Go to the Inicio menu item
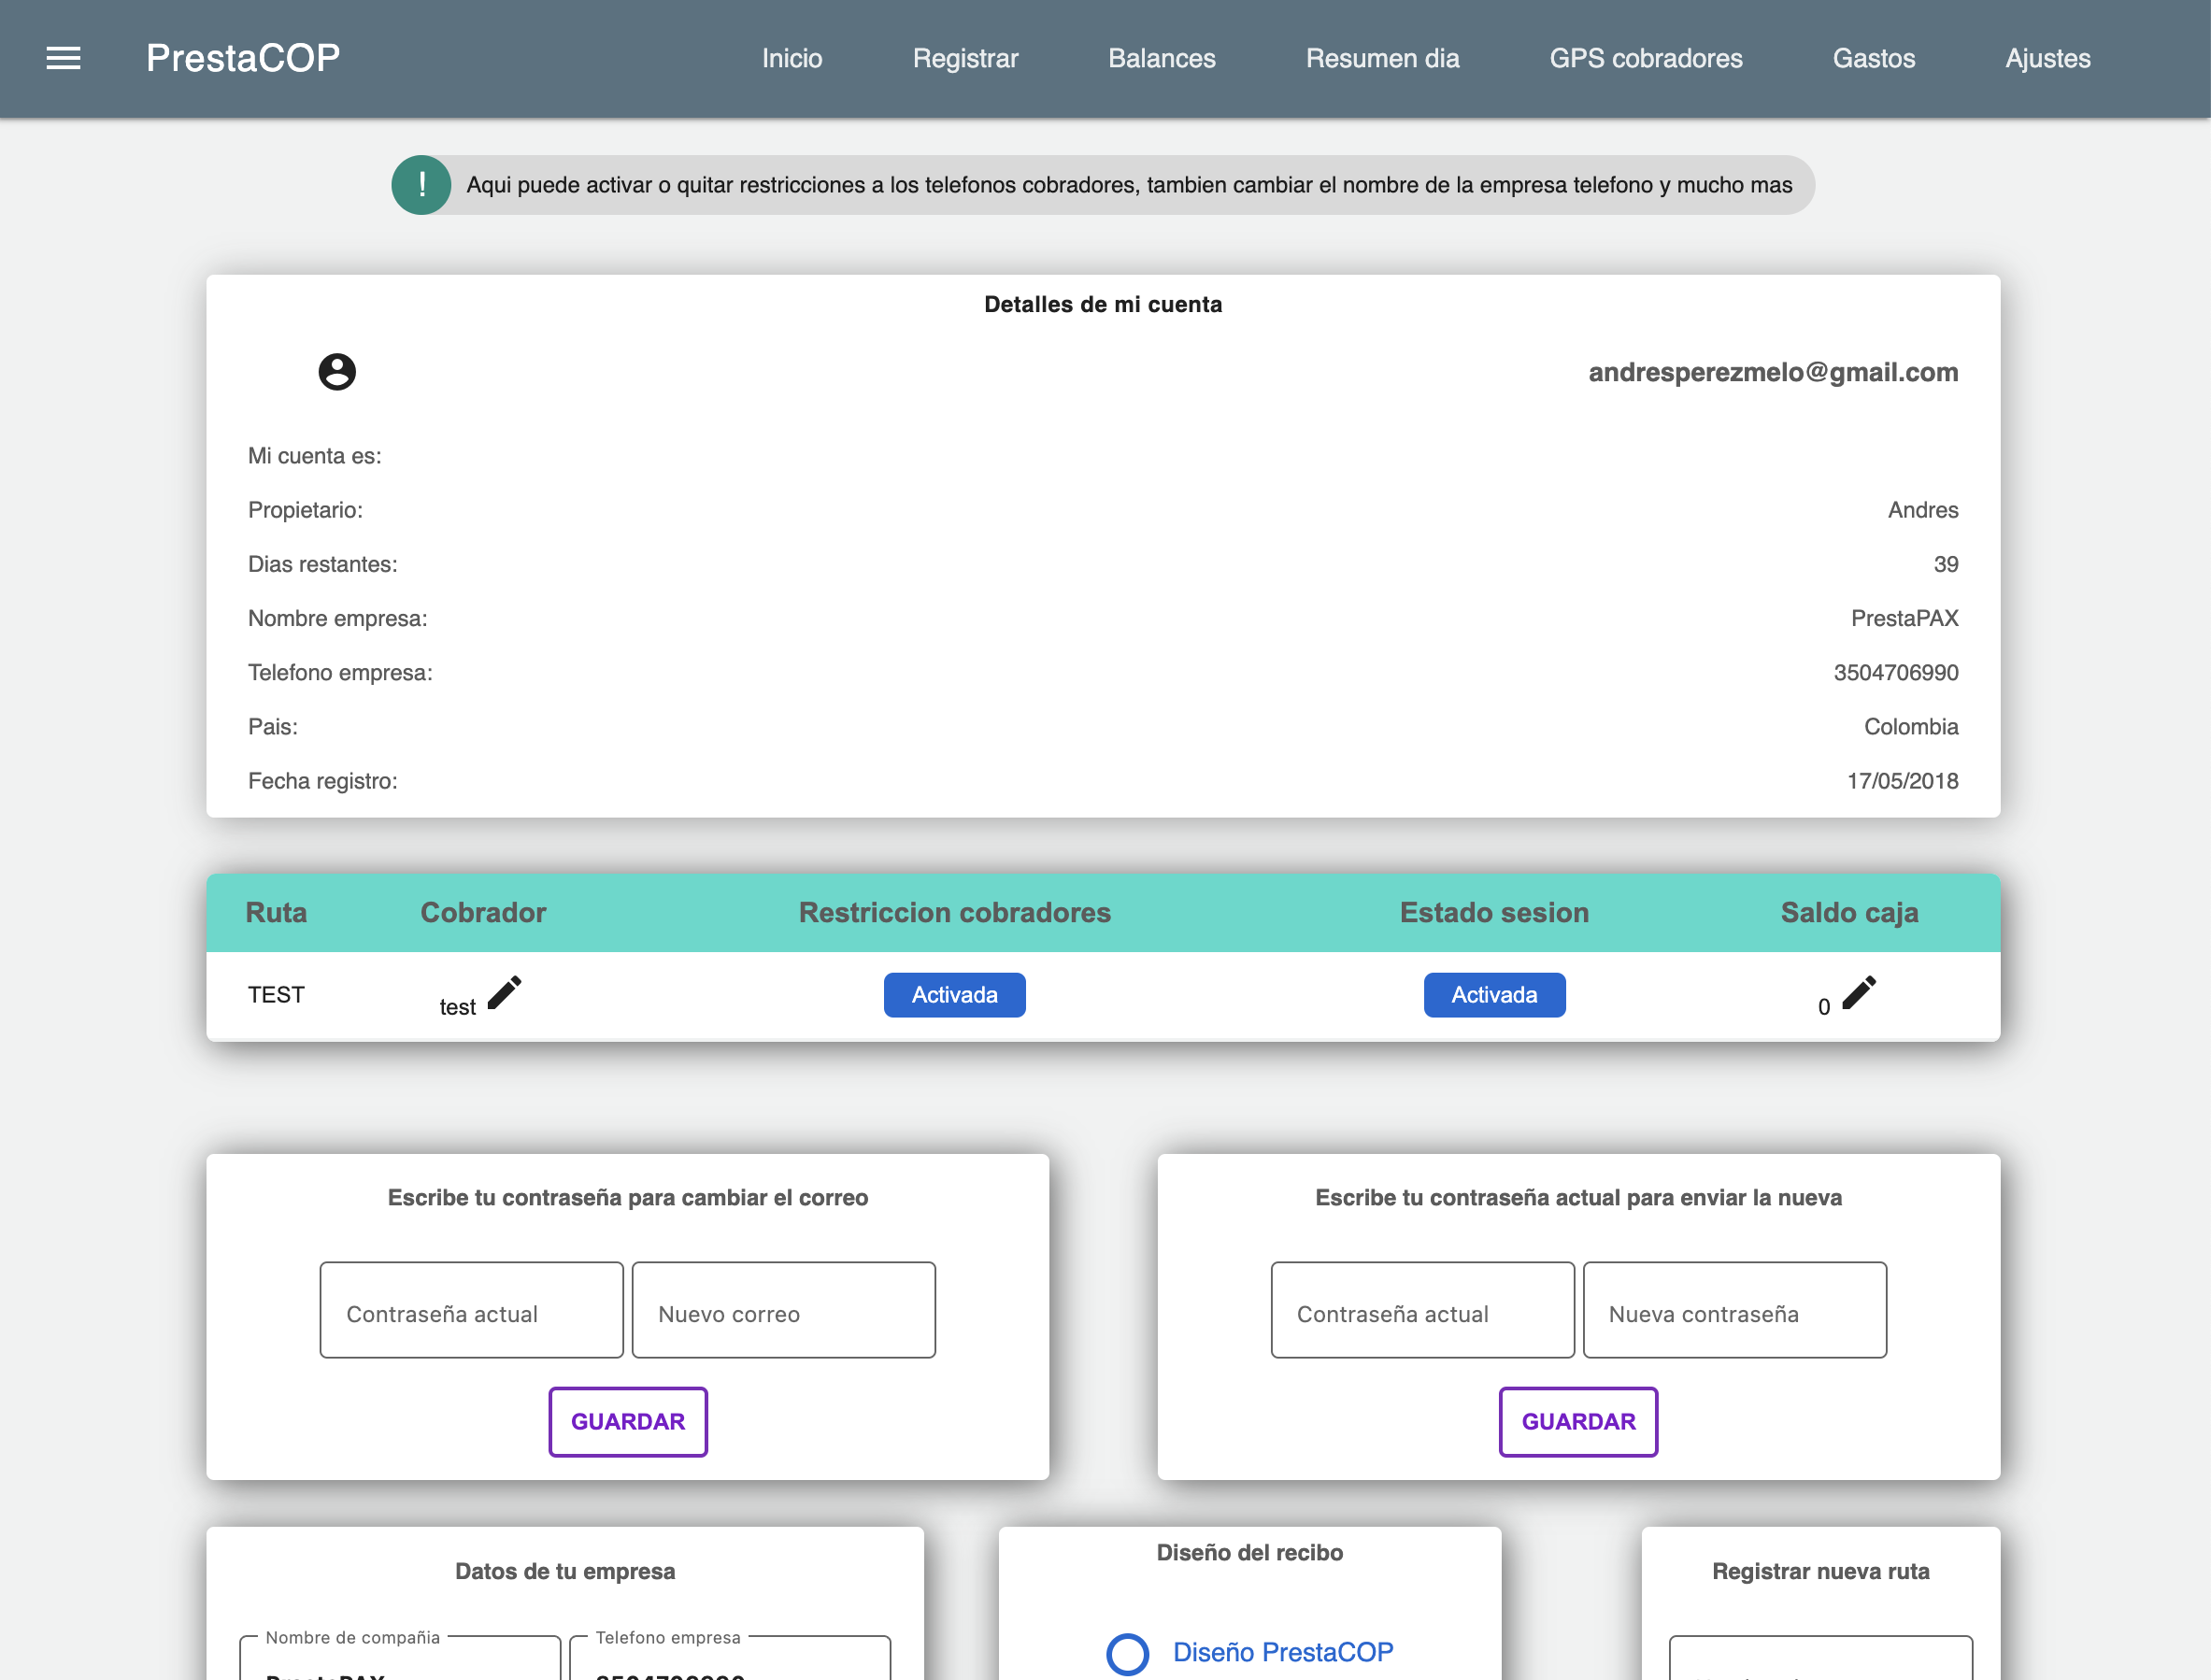Viewport: 2211px width, 1680px height. [792, 59]
